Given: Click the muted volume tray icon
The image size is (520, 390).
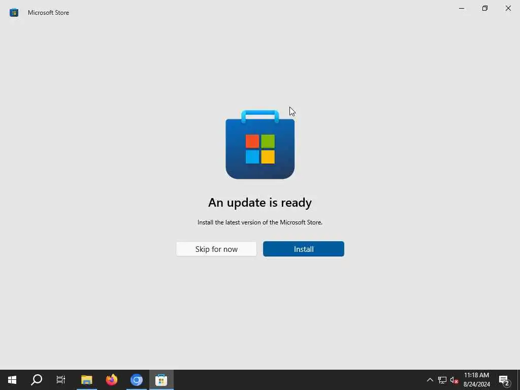Looking at the screenshot, I should [454, 380].
